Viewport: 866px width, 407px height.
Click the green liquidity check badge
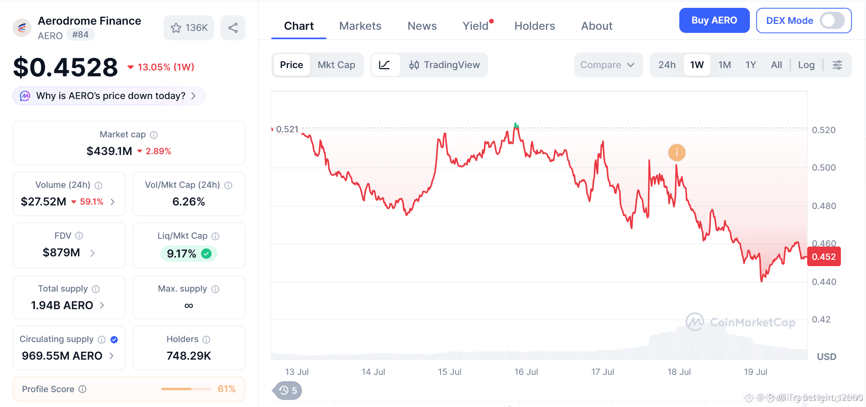(x=206, y=254)
